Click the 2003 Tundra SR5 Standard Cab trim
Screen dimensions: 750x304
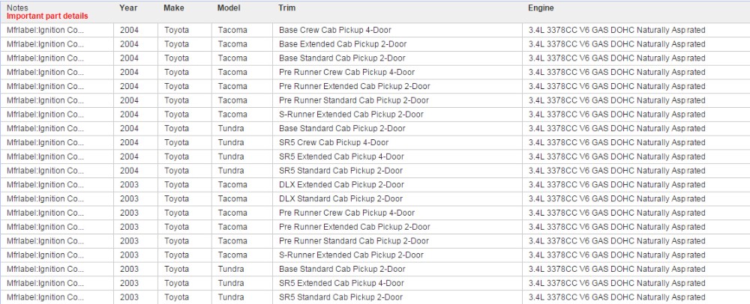pyautogui.click(x=340, y=297)
